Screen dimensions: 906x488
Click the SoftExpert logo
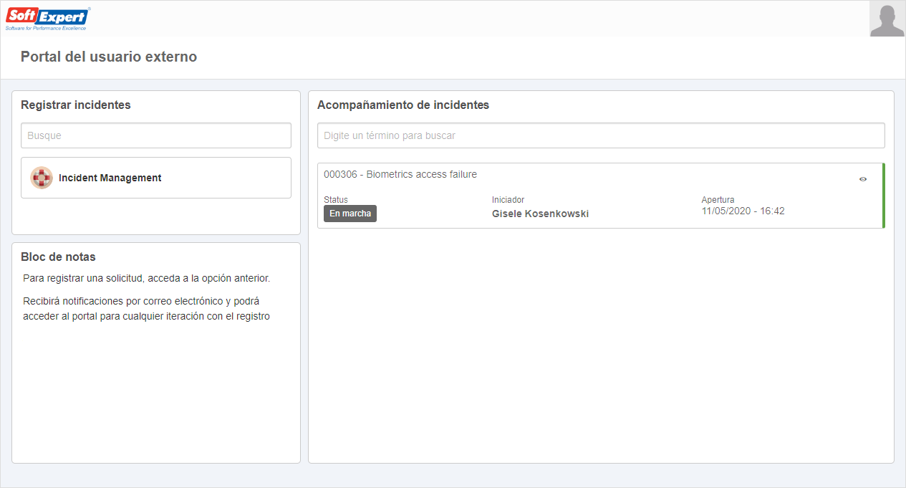47,18
